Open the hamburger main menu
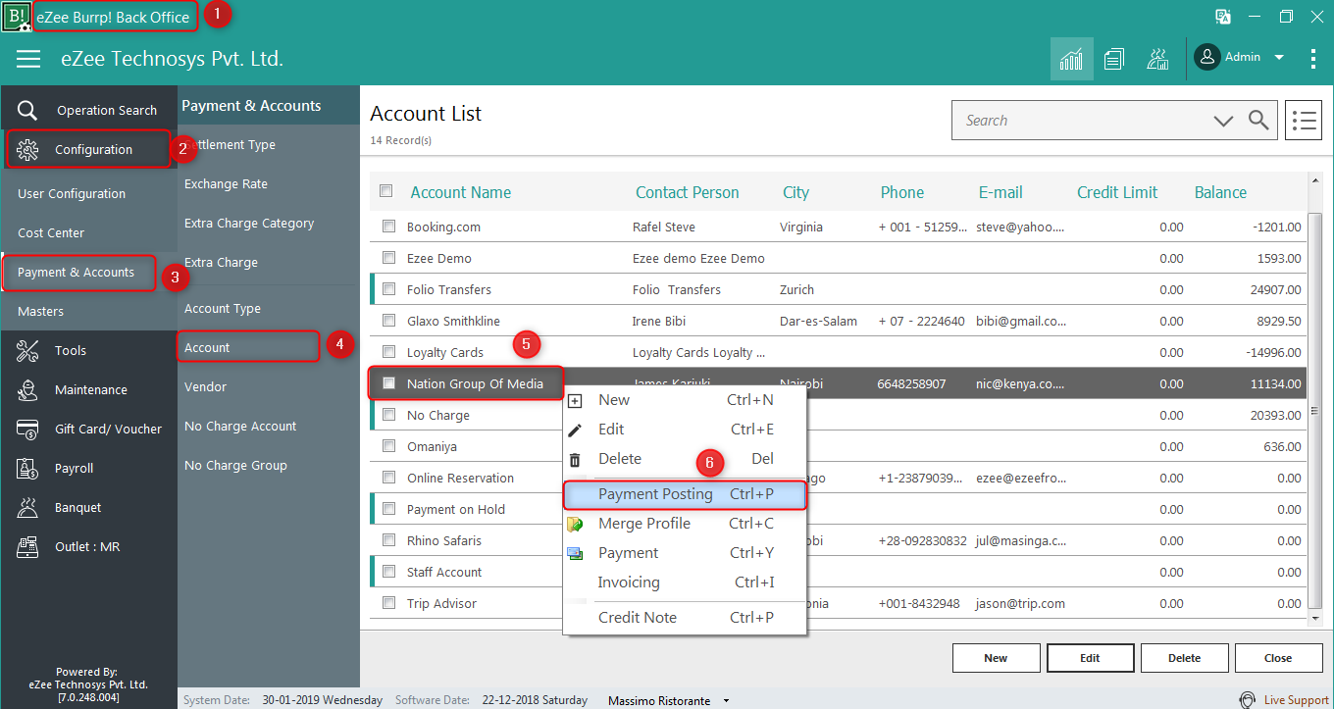 click(x=28, y=59)
